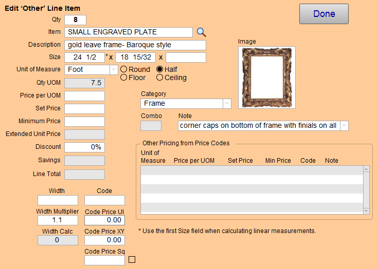Click the Qty input field
Viewport: 378px width, 269px height.
point(75,20)
